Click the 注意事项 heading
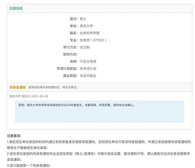Screen dimensions: 195x168 coord(14,136)
